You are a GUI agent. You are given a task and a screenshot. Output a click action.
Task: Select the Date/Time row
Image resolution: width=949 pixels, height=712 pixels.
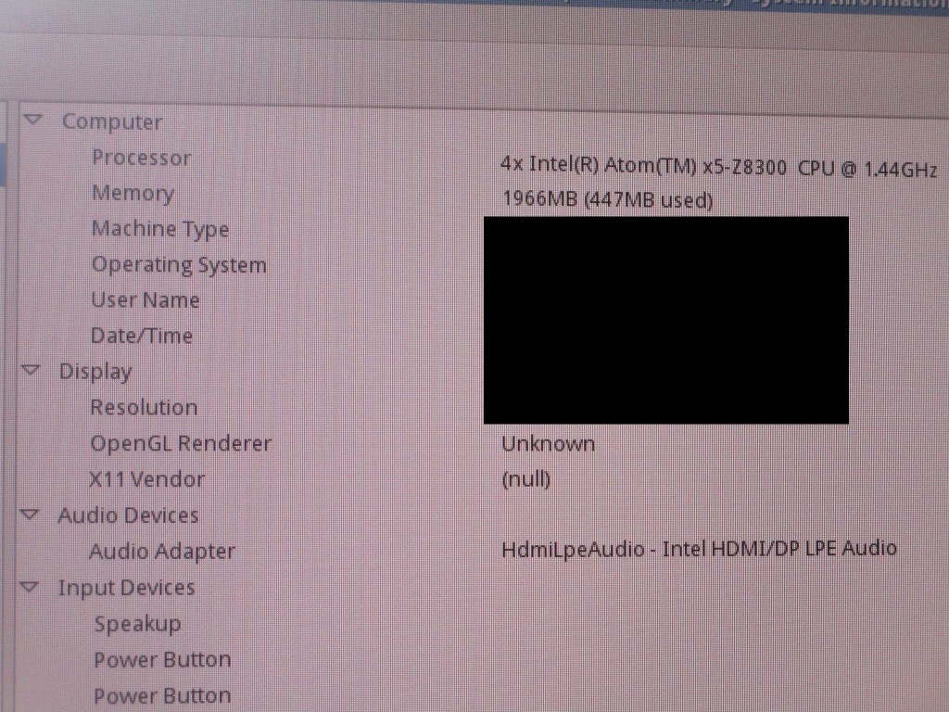click(142, 336)
